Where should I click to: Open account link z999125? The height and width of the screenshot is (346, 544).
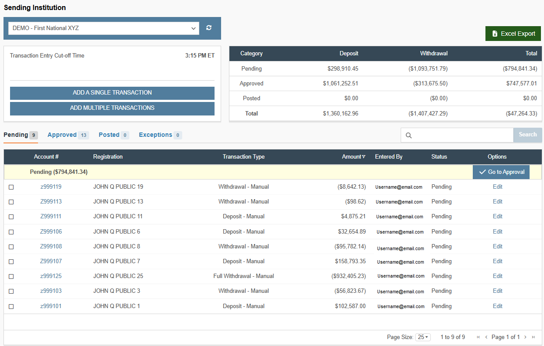point(51,276)
